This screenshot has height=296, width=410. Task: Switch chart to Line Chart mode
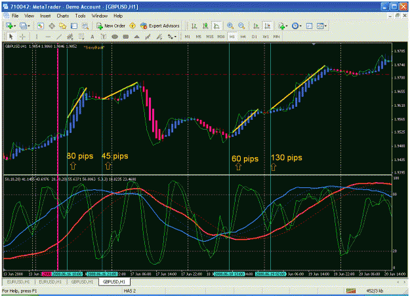pyautogui.click(x=216, y=26)
